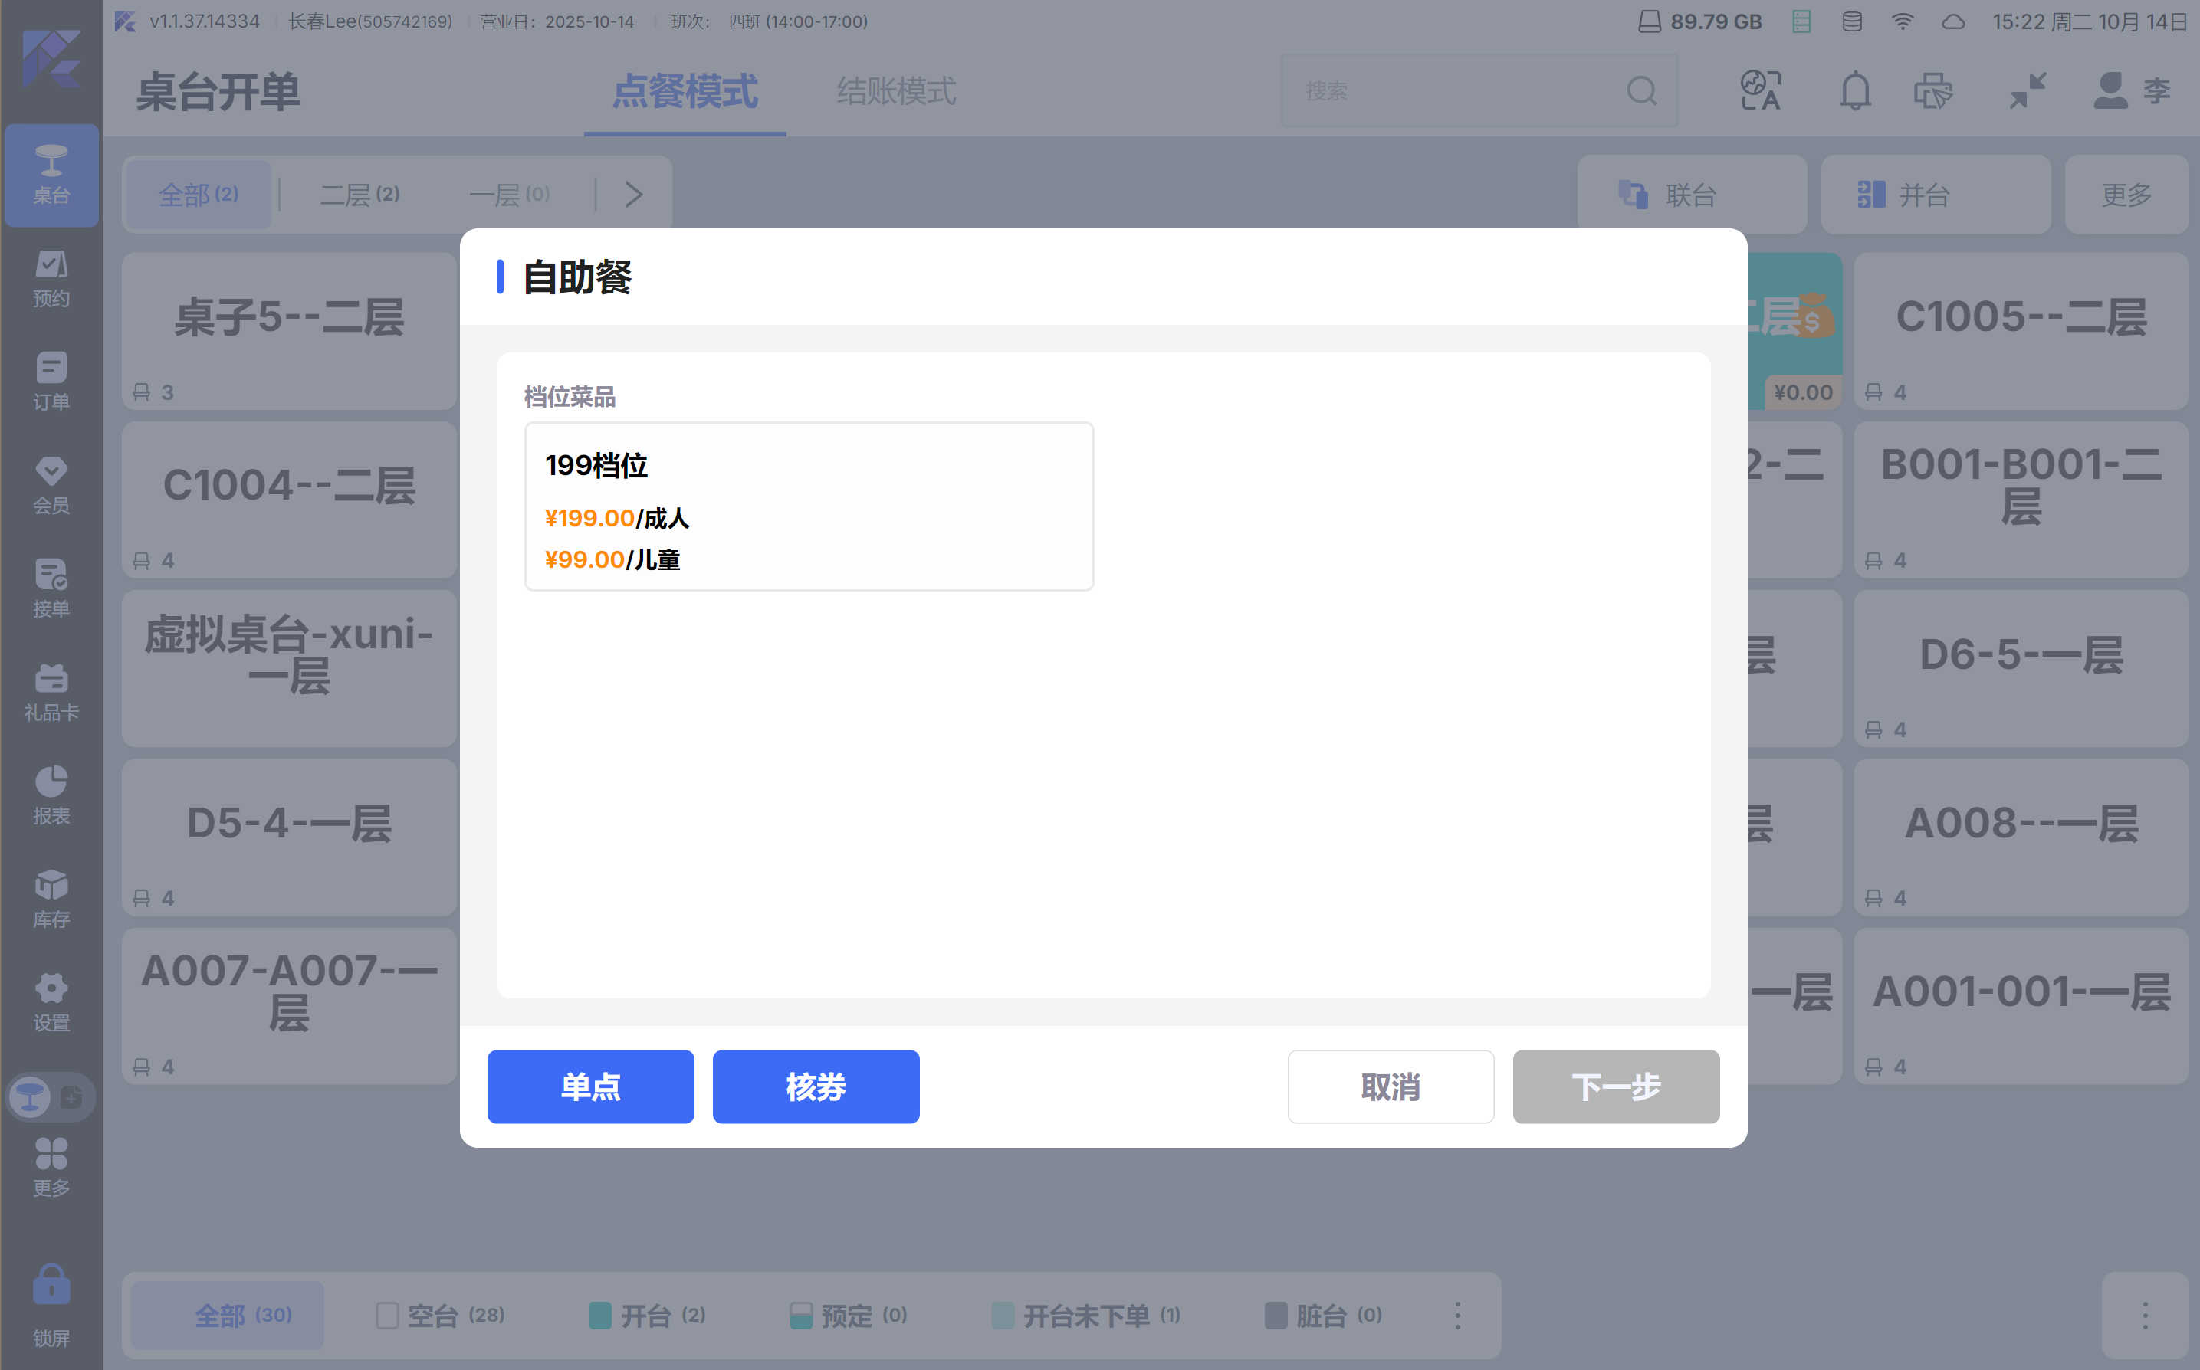Select the 二层 (2) floor tab
Screen dimensions: 2200x1370
coord(359,194)
